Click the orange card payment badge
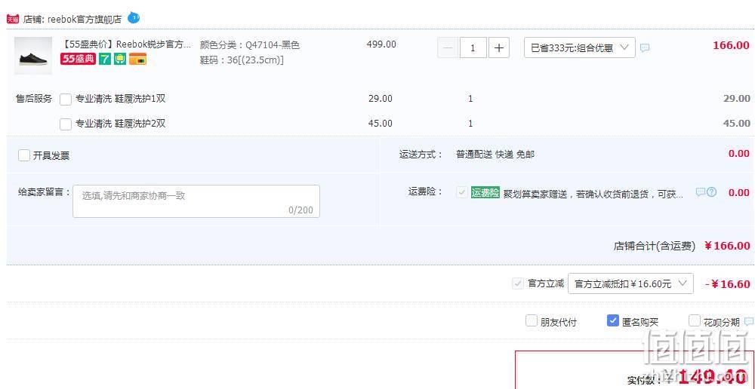 pyautogui.click(x=137, y=59)
